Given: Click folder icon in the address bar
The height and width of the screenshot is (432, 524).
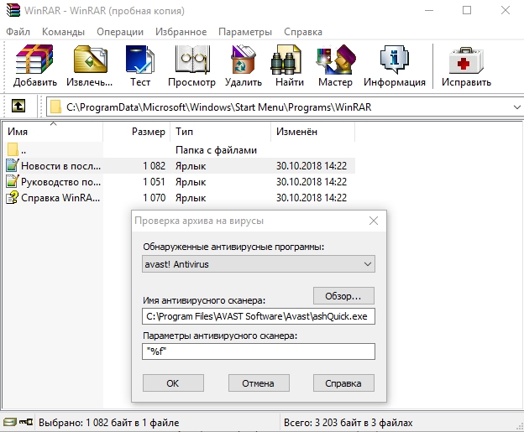Looking at the screenshot, I should click(x=55, y=107).
